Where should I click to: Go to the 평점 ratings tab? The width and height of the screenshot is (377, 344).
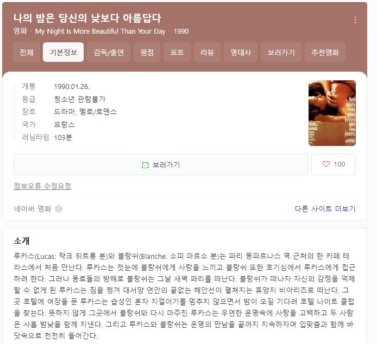(147, 52)
